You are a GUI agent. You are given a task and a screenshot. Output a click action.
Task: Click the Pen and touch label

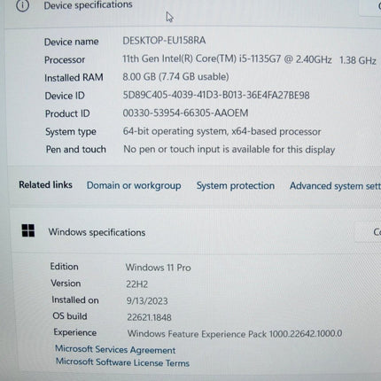pos(76,150)
